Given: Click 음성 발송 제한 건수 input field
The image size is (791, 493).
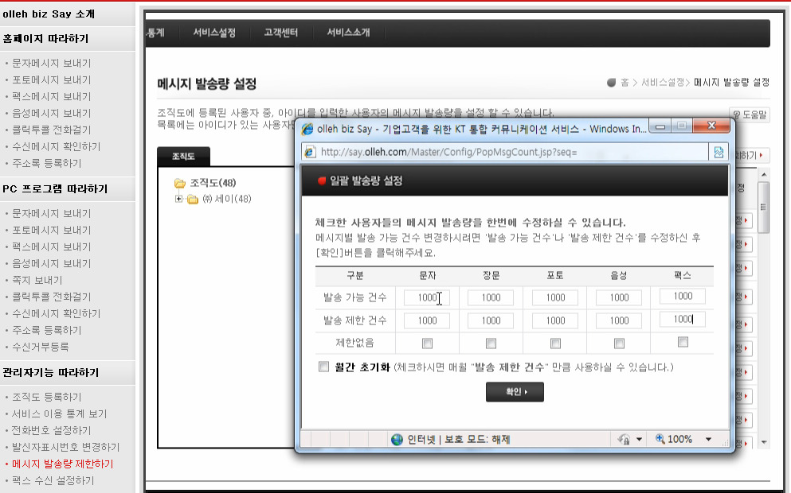Looking at the screenshot, I should click(x=619, y=320).
